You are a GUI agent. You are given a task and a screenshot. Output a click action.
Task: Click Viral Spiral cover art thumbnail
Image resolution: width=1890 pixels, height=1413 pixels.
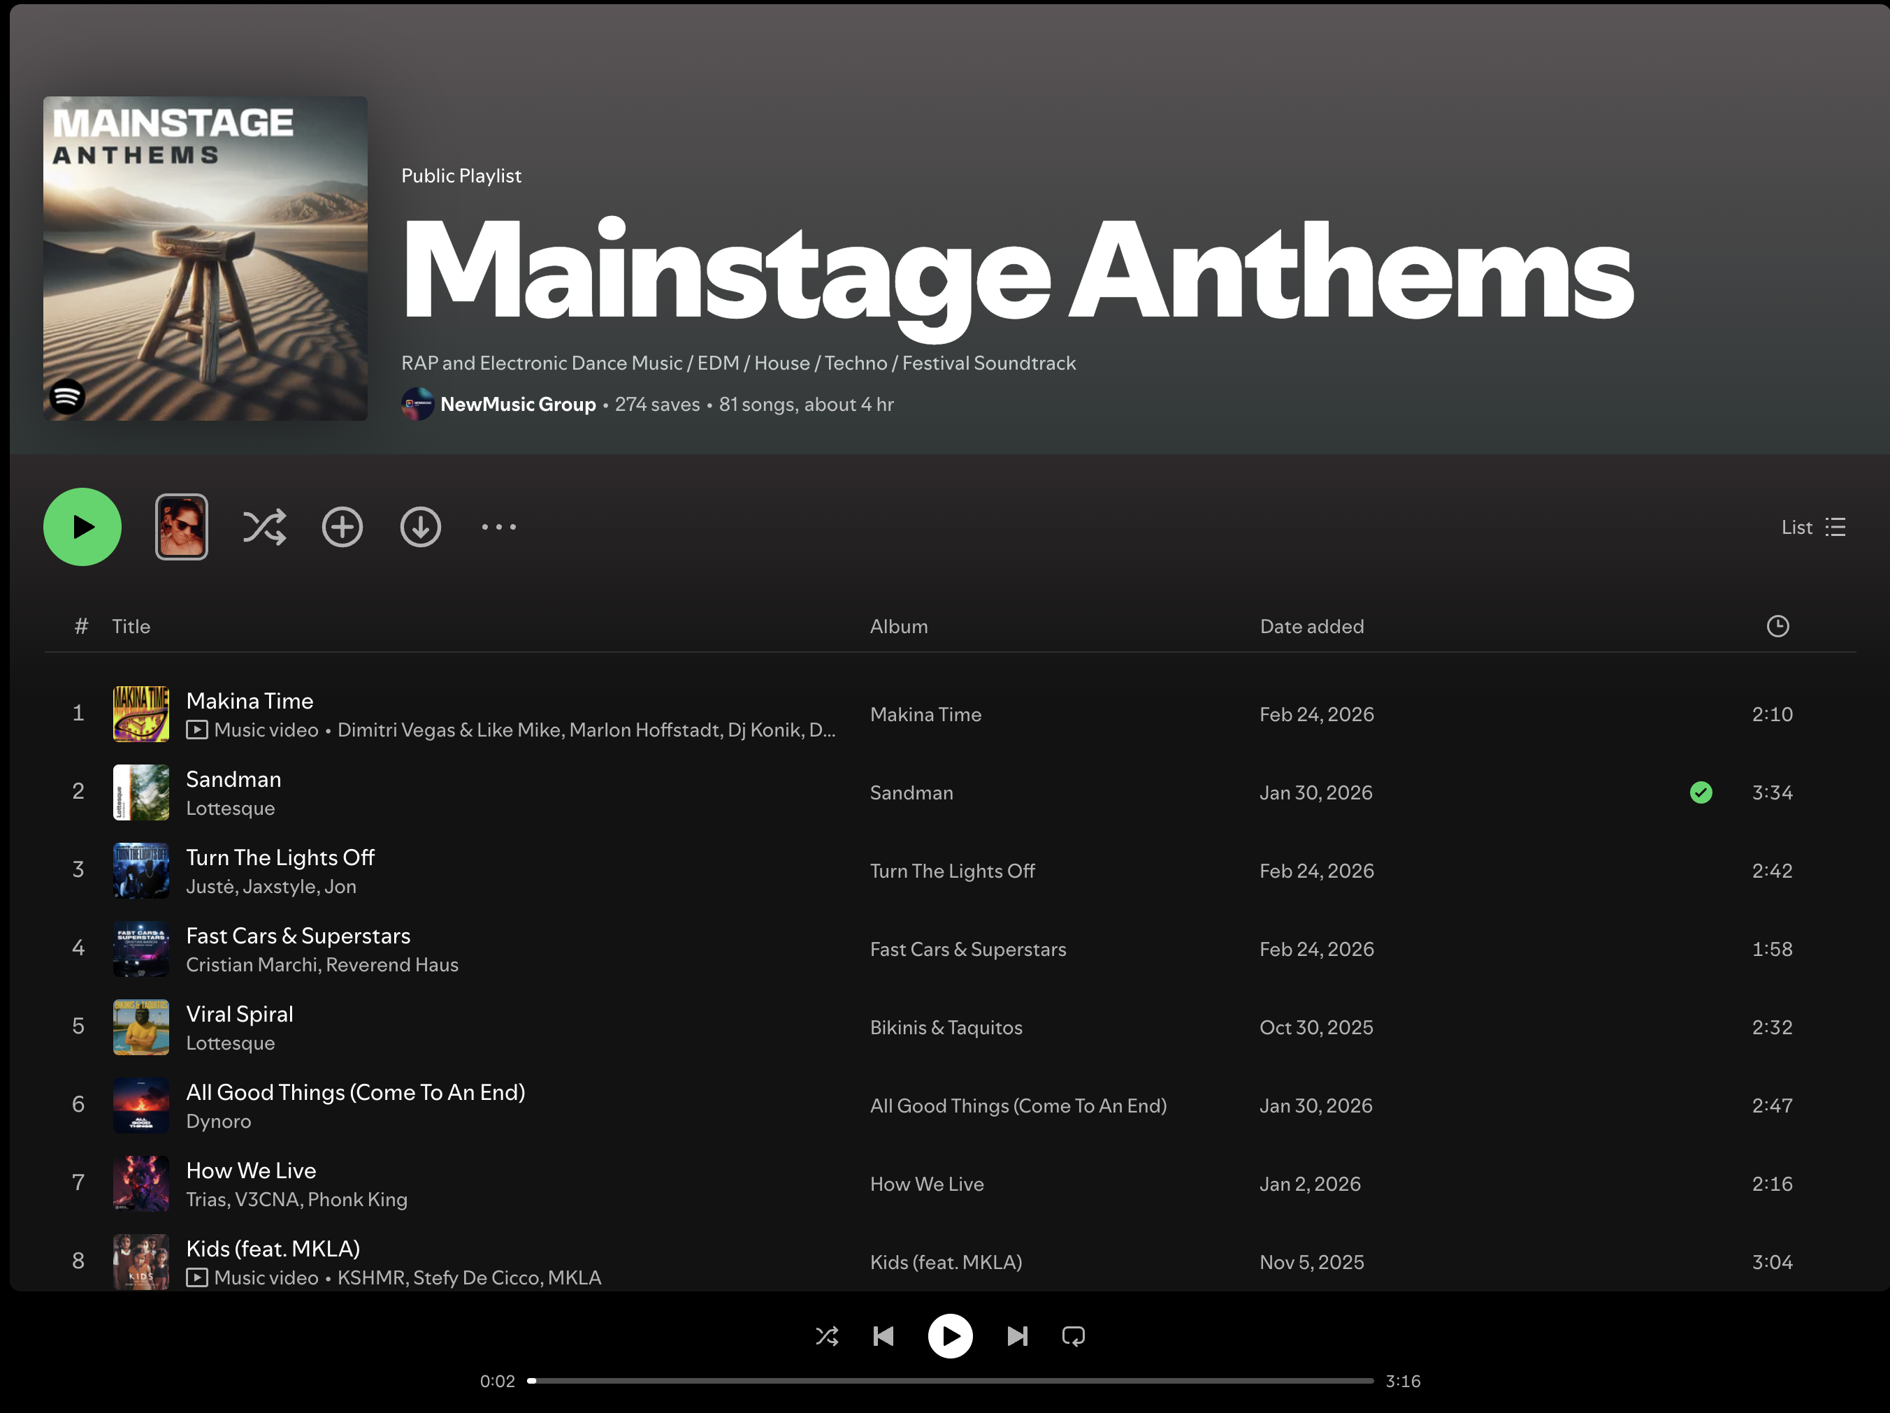[141, 1028]
